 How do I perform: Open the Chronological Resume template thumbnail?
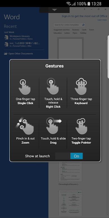click(x=70, y=172)
